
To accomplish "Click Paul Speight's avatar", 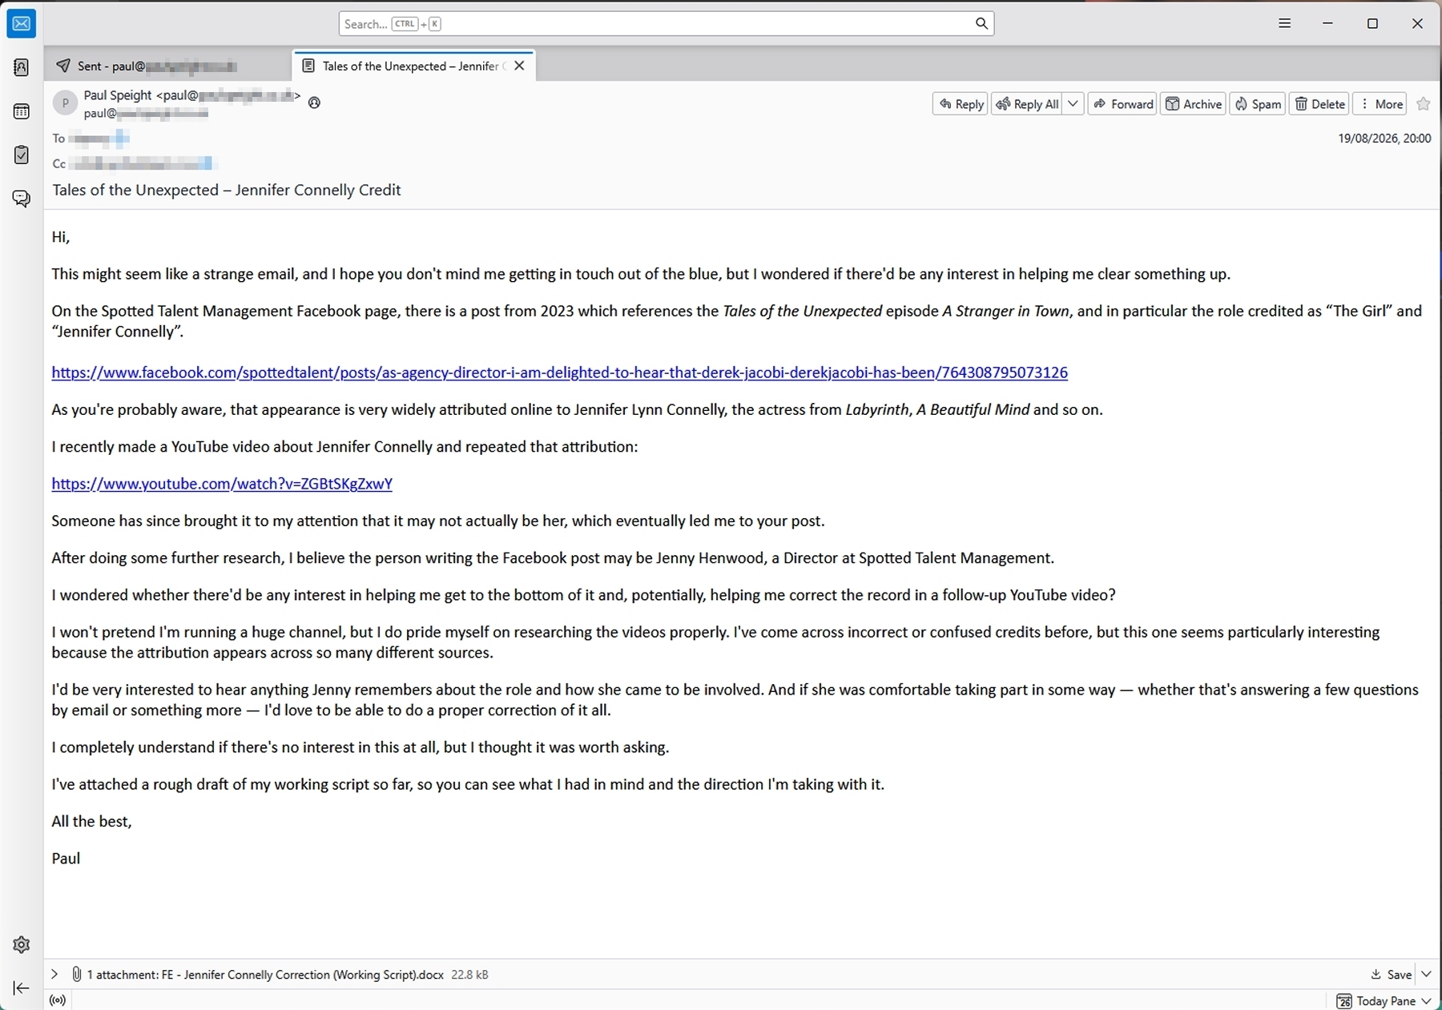I will [65, 103].
